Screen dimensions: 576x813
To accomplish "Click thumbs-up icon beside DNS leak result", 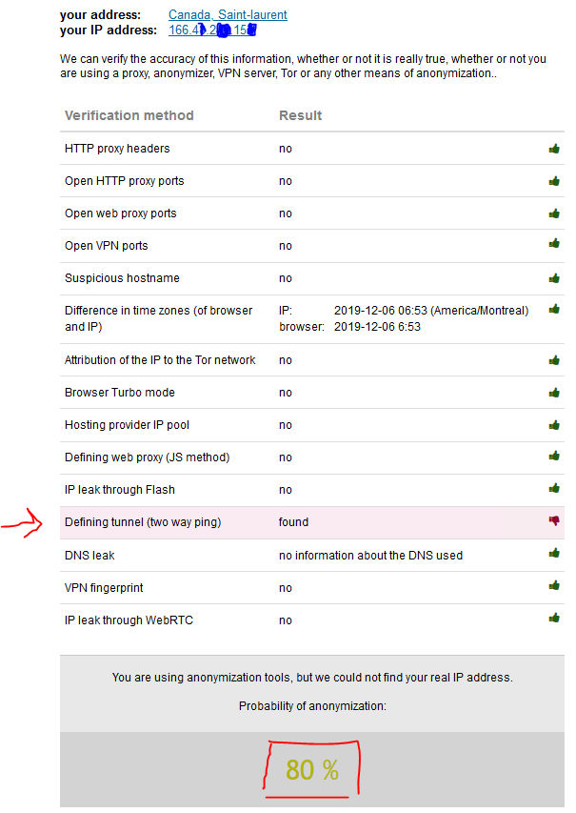I will tap(554, 553).
